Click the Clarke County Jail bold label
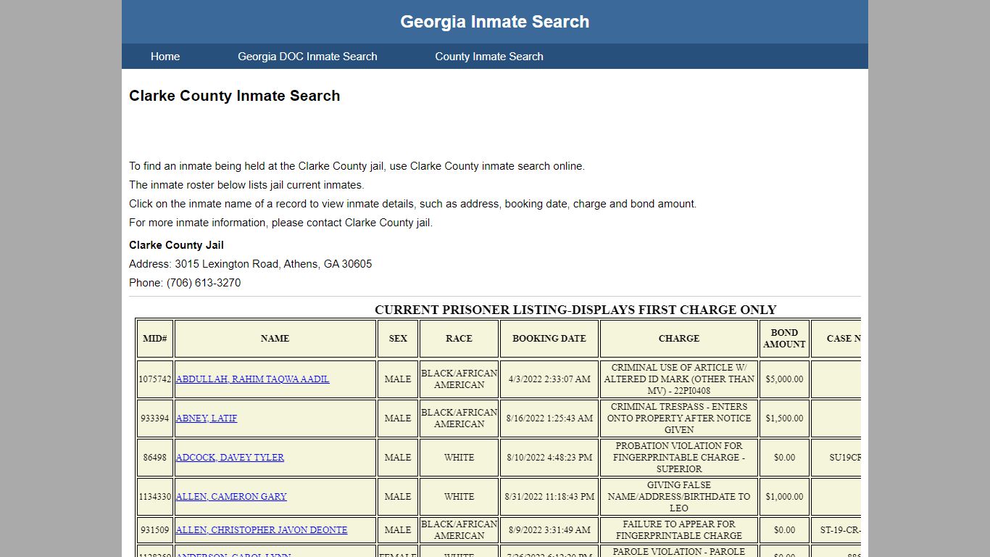990x557 pixels. [176, 245]
